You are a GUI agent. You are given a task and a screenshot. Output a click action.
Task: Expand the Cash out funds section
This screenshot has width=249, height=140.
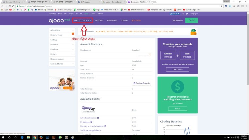coord(62,63)
